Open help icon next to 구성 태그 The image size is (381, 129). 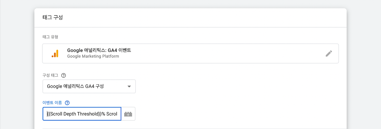(x=63, y=75)
